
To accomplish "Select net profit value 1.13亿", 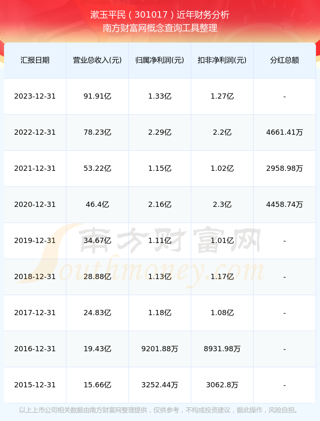I will (160, 277).
